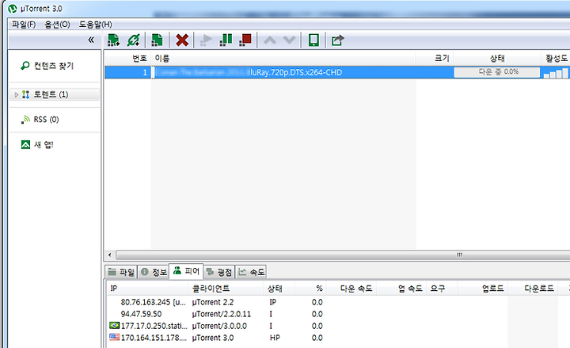The height and width of the screenshot is (348, 570).
Task: Sort torrents by 크기 column header
Action: click(x=435, y=58)
